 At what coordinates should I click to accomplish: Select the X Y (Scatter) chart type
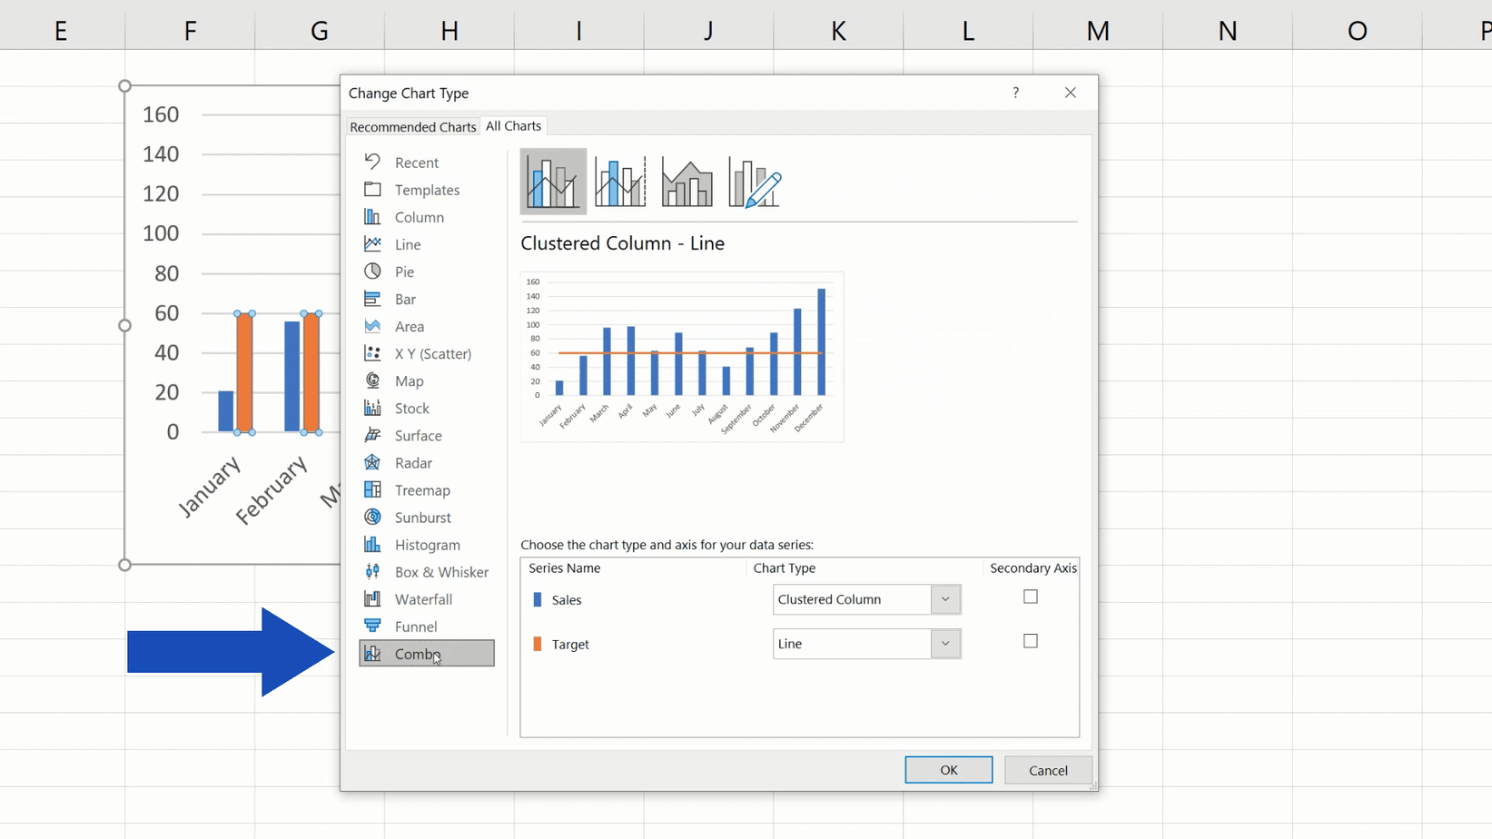(432, 352)
